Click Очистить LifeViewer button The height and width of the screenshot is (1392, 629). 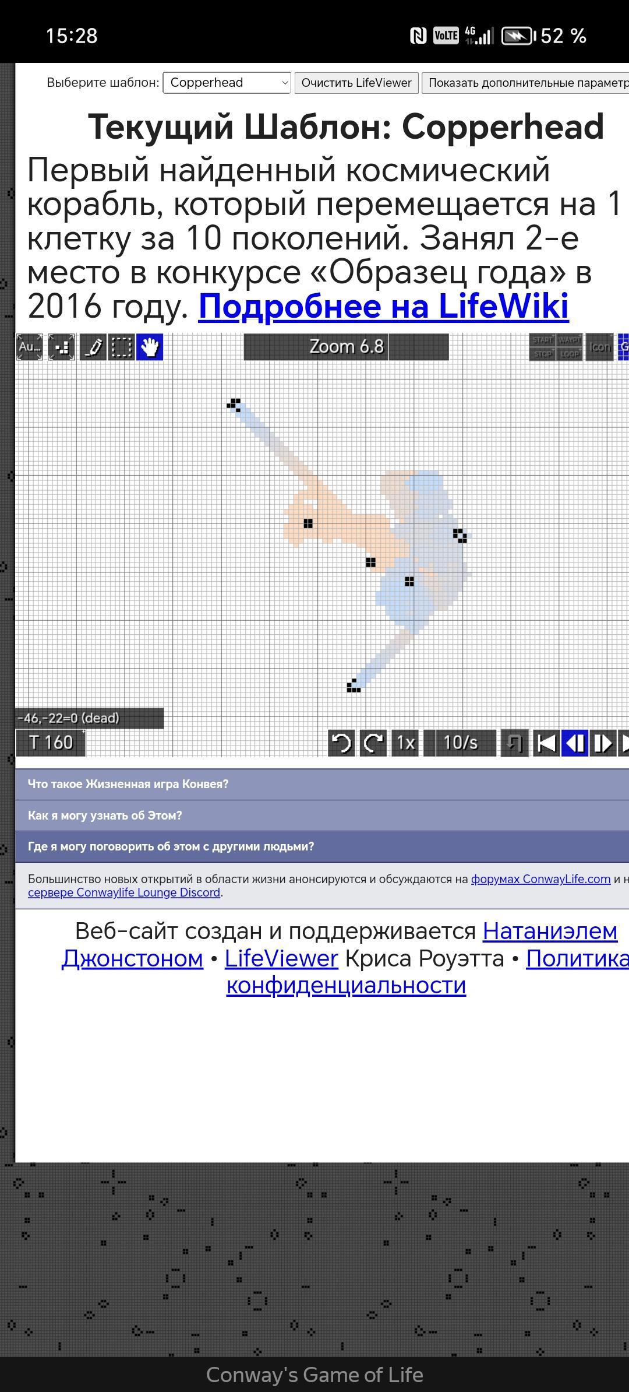[356, 83]
